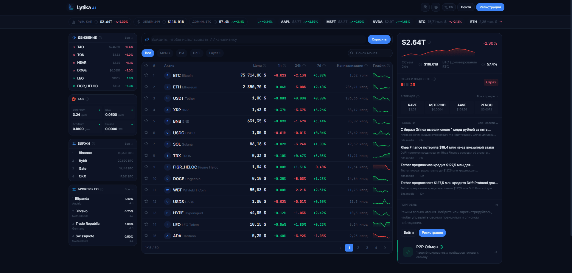The height and width of the screenshot is (273, 572).
Task: Select the DeFi category tab
Action: 196,53
